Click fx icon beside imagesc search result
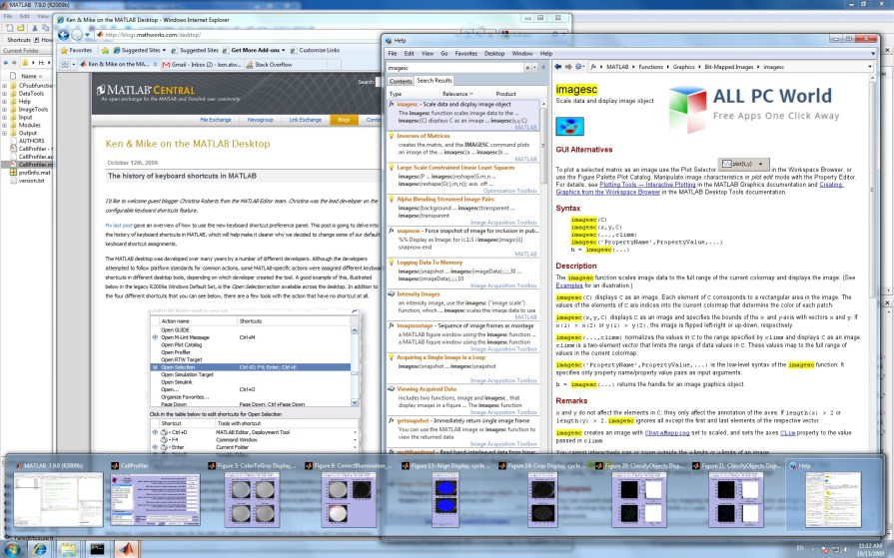 [x=392, y=104]
